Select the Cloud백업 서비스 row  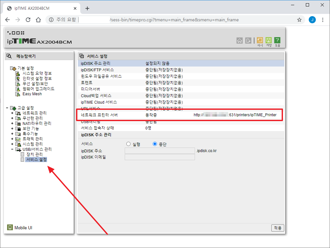pyautogui.click(x=181, y=96)
